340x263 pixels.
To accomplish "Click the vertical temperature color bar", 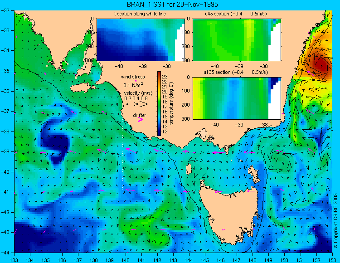I will coord(159,104).
